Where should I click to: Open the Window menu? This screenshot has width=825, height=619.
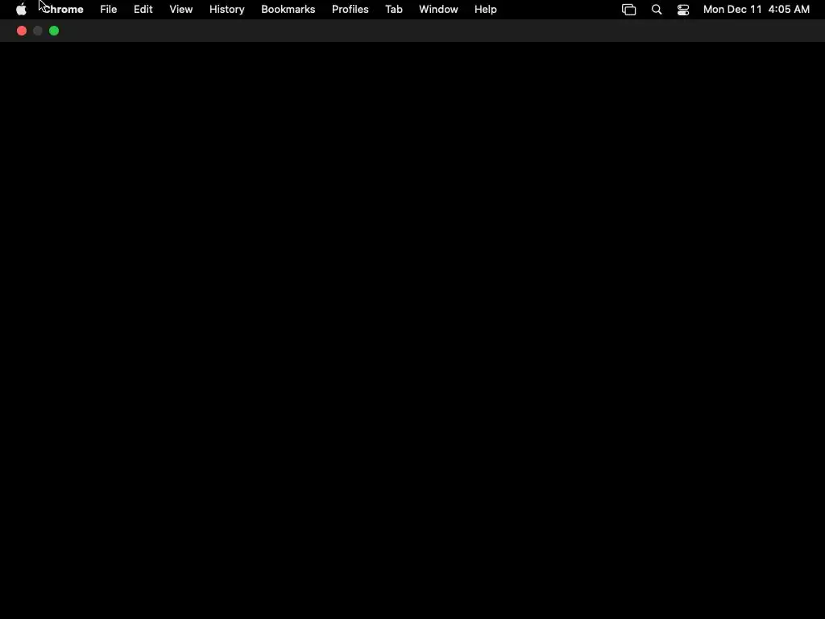tap(438, 10)
